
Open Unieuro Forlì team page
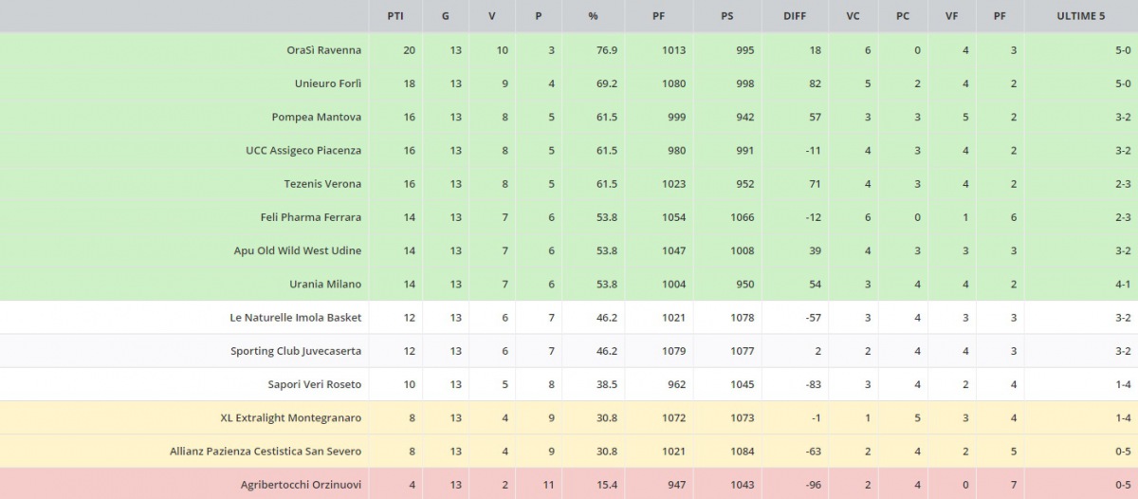[x=328, y=83]
